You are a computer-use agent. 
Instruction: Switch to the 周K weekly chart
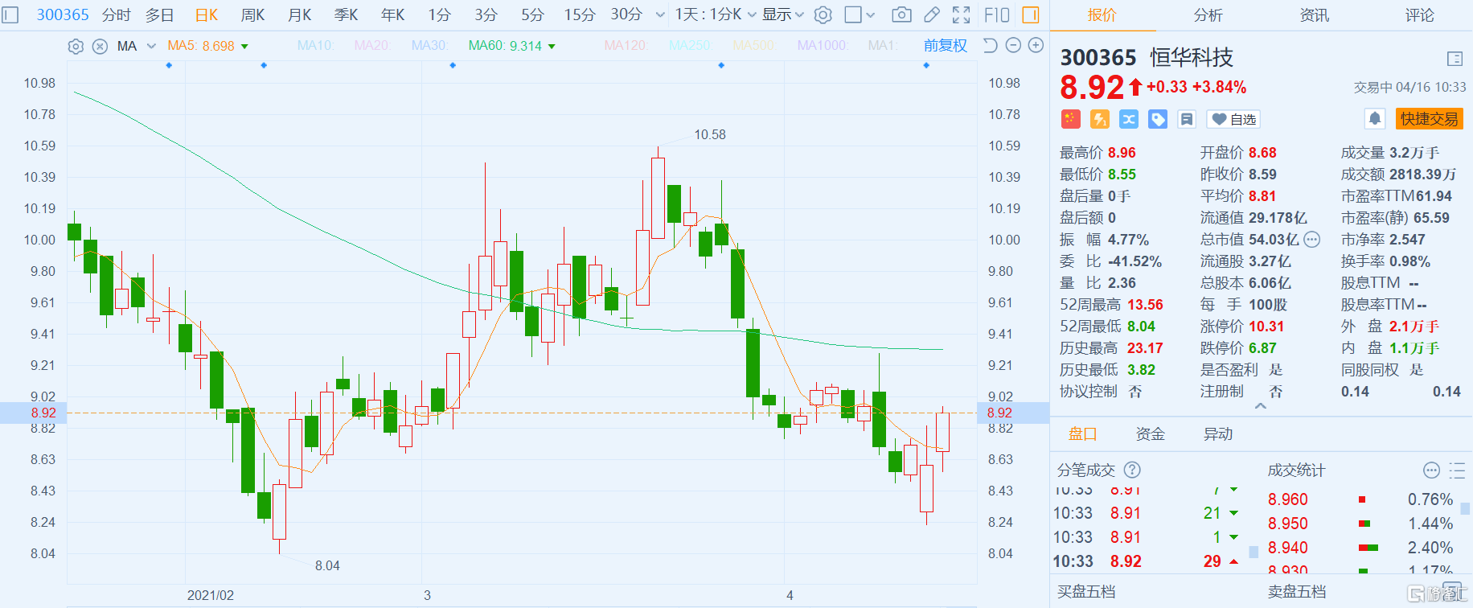[x=252, y=14]
